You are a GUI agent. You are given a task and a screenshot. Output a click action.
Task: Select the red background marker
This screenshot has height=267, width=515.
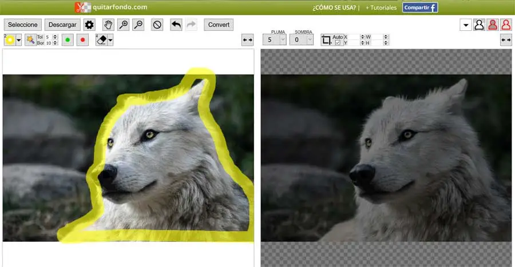82,39
